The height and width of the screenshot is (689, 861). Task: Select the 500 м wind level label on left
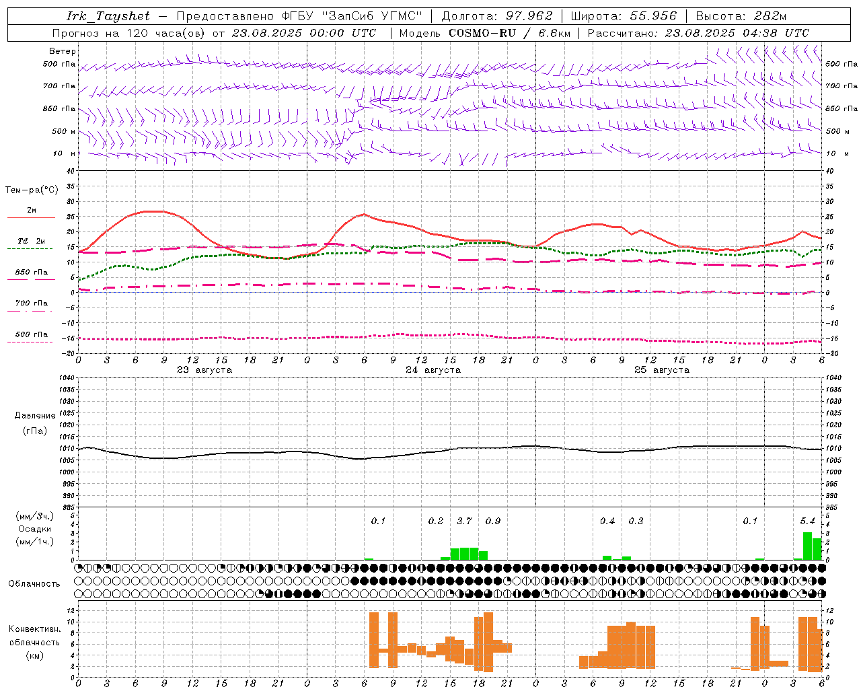(64, 131)
